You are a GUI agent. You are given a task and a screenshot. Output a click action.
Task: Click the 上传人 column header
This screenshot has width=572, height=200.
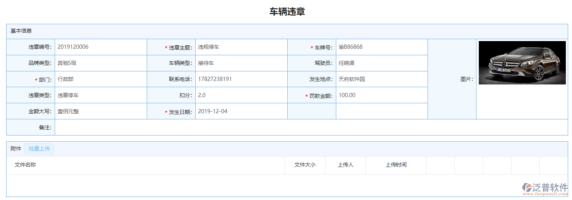click(x=346, y=165)
